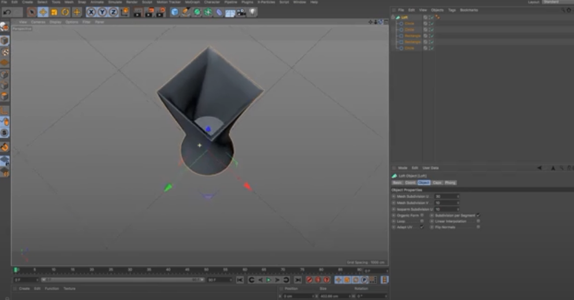Activate the Scale tool

[54, 13]
